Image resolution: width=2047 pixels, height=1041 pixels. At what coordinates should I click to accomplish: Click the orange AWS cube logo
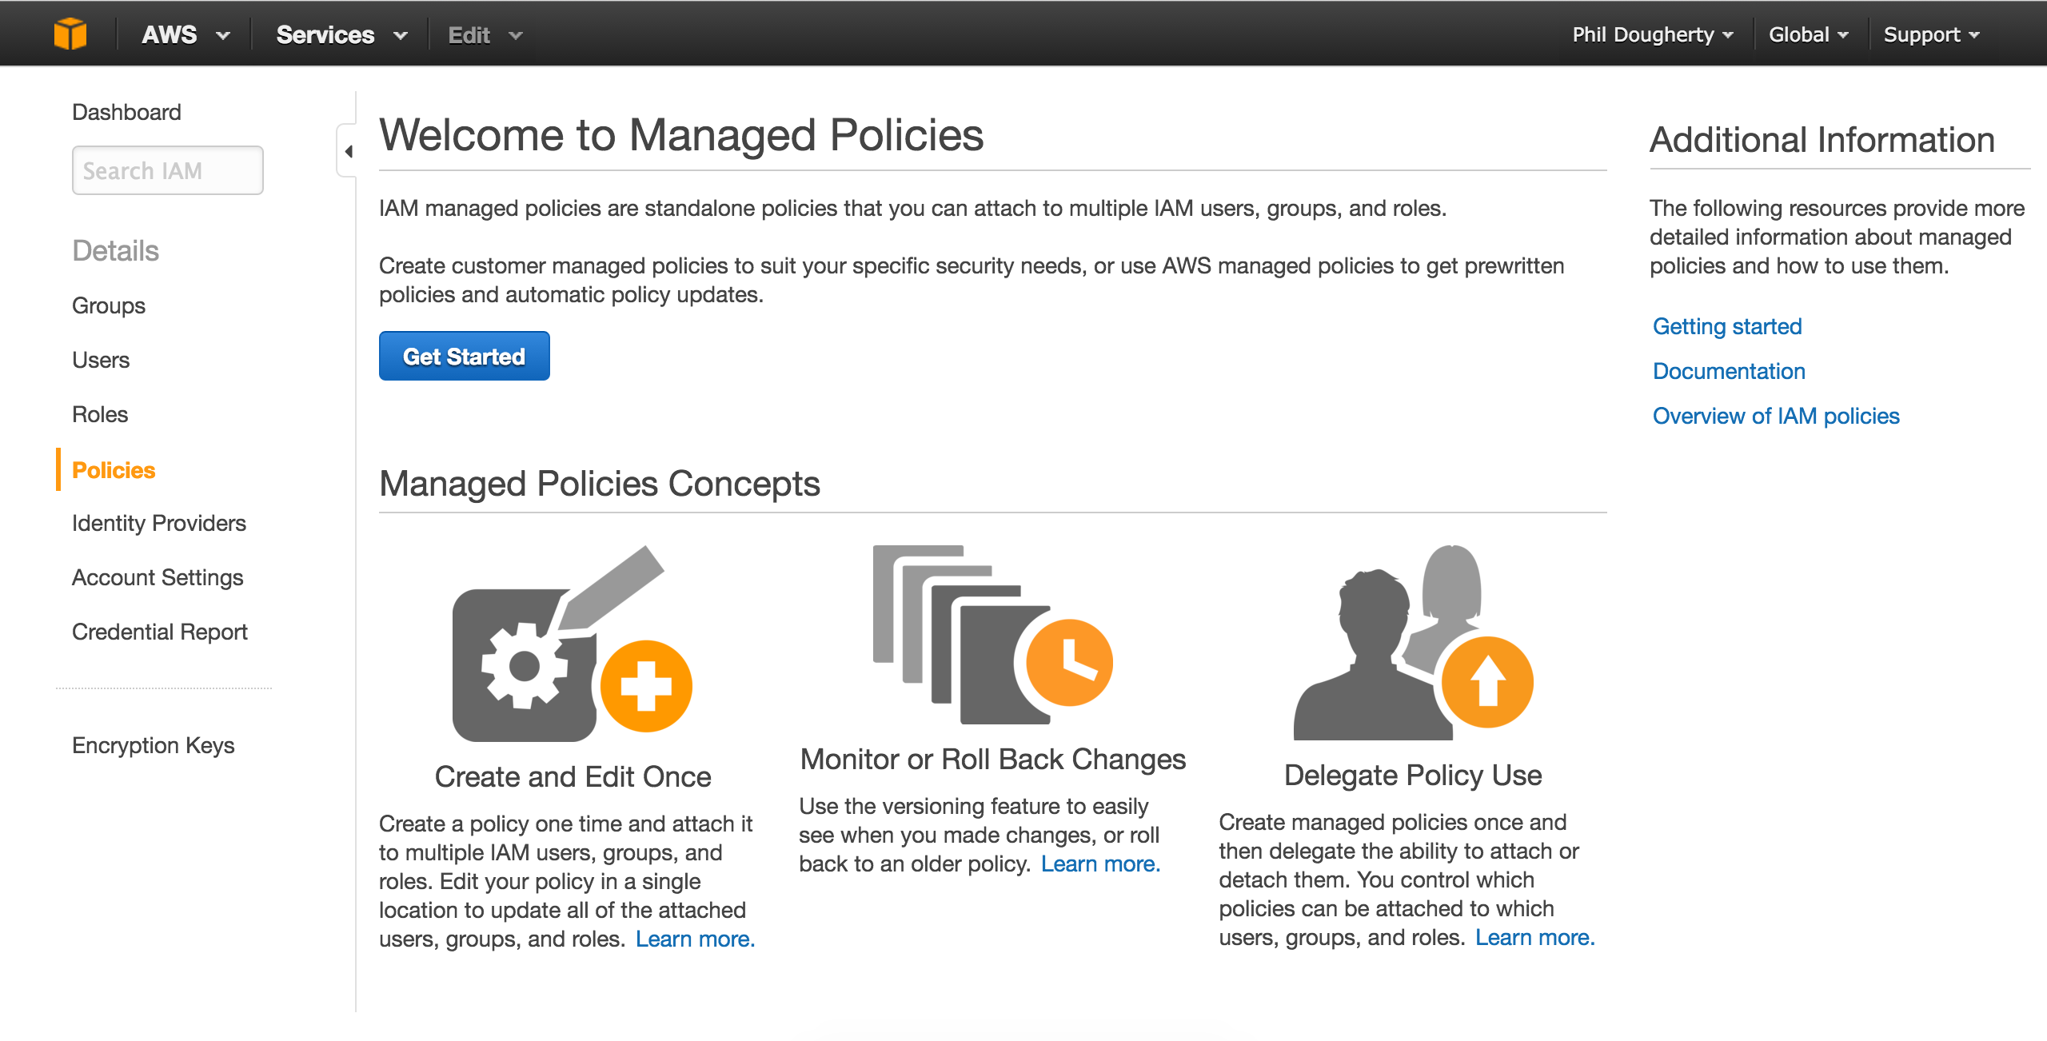[x=70, y=34]
